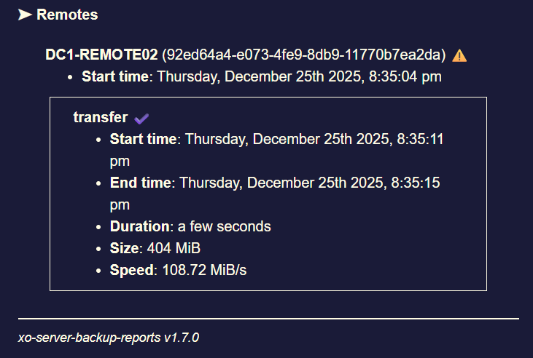Click the Size label
This screenshot has height=358, width=533.
point(124,248)
